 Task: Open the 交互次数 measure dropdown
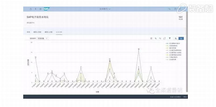pos(43,38)
